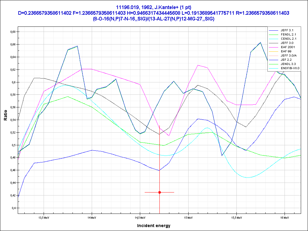Click the reaction ratio formula subtitle

tap(154, 19)
